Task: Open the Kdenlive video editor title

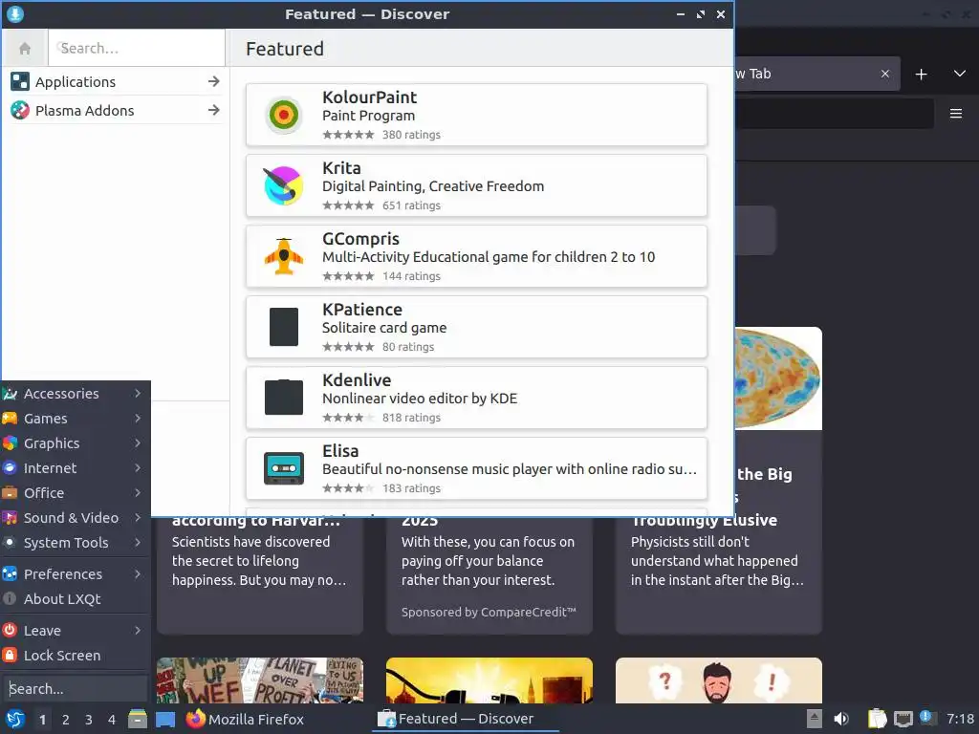Action: coord(357,380)
